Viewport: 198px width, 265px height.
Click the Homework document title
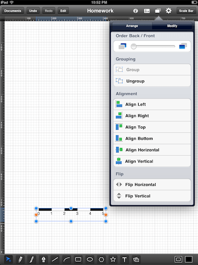click(x=100, y=11)
